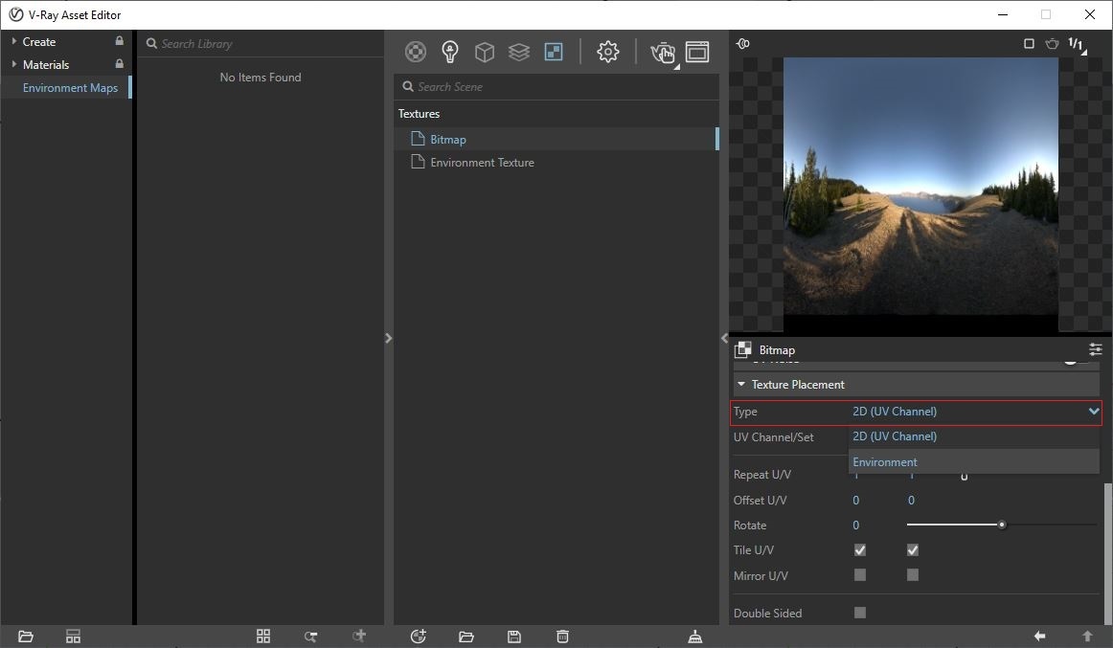1113x648 pixels.
Task: Click the Materials label in library tree
Action: tap(45, 64)
